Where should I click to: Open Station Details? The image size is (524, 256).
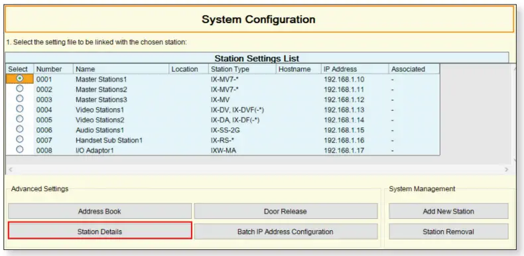click(99, 231)
